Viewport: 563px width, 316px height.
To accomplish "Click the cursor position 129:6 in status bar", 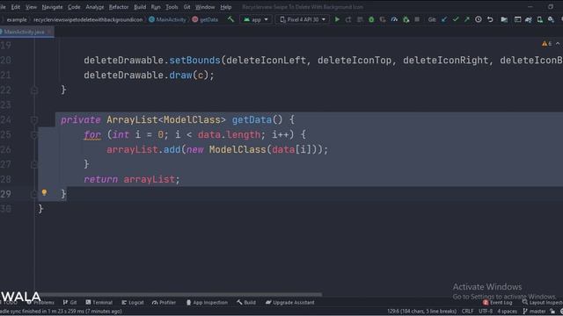I will pos(421,312).
